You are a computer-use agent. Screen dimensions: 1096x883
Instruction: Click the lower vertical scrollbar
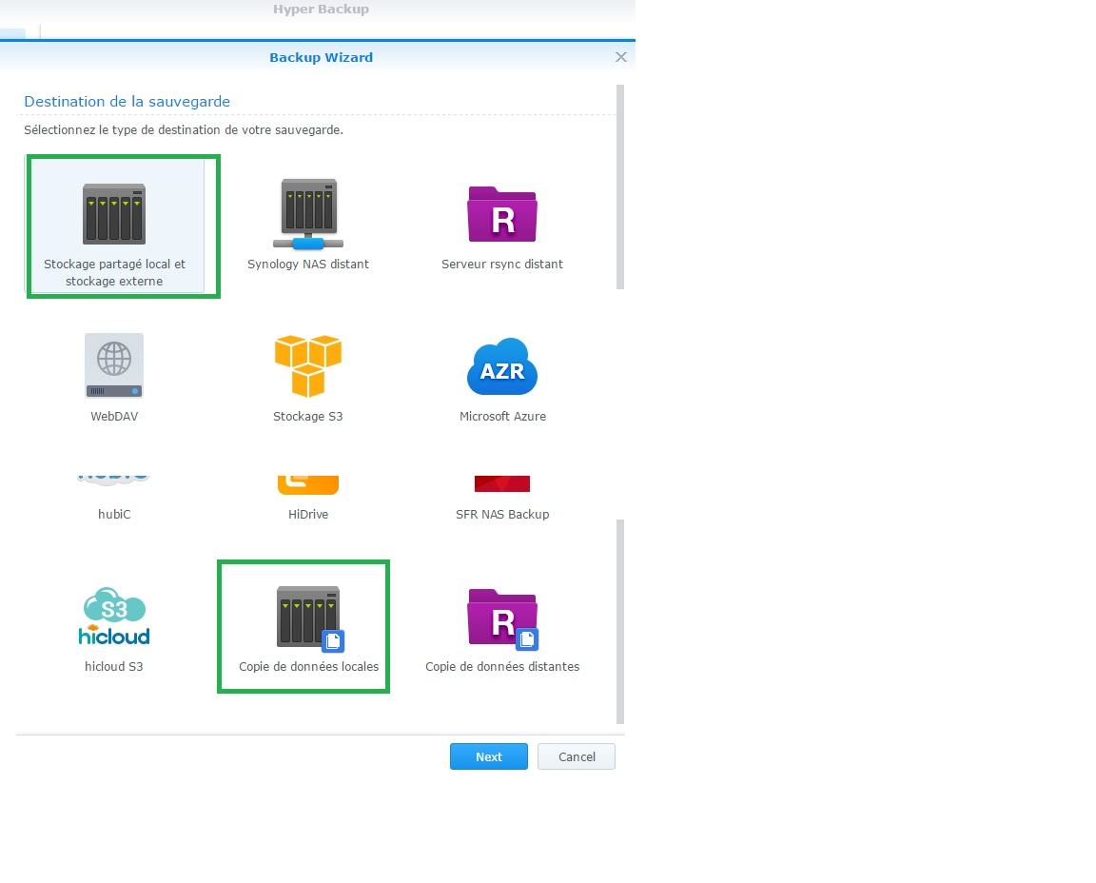click(620, 621)
